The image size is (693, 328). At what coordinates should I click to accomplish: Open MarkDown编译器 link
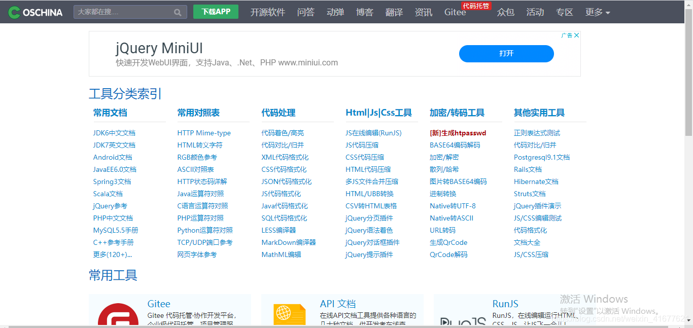point(289,242)
